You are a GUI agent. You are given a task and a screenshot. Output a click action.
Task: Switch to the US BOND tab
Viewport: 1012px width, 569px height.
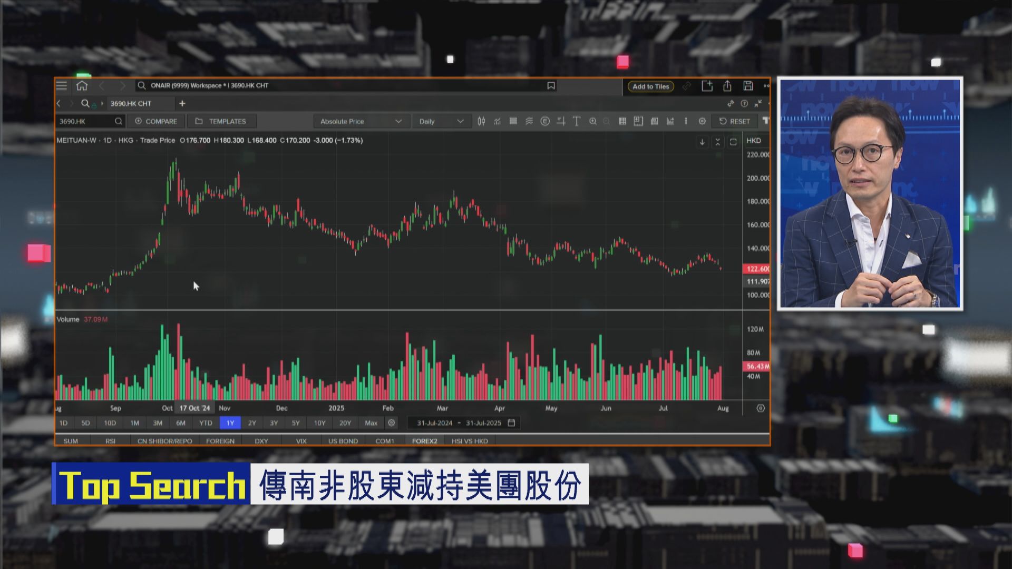point(343,441)
